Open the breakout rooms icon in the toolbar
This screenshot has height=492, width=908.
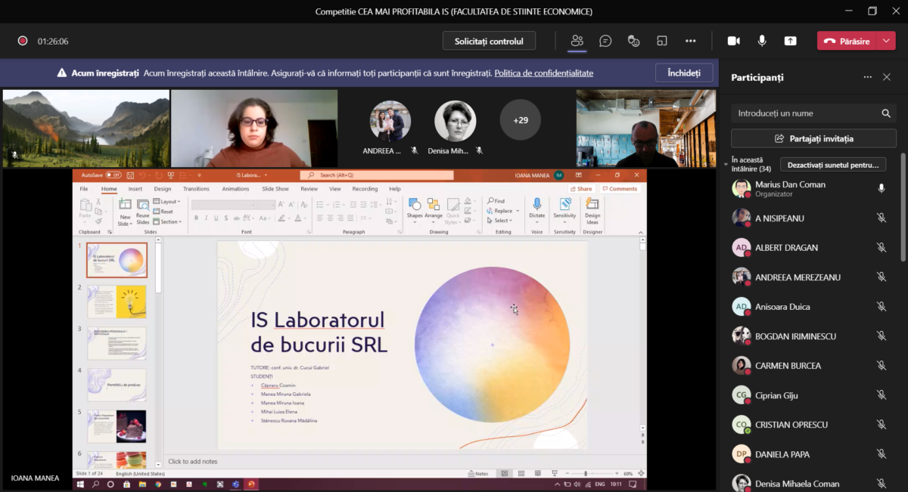(662, 41)
